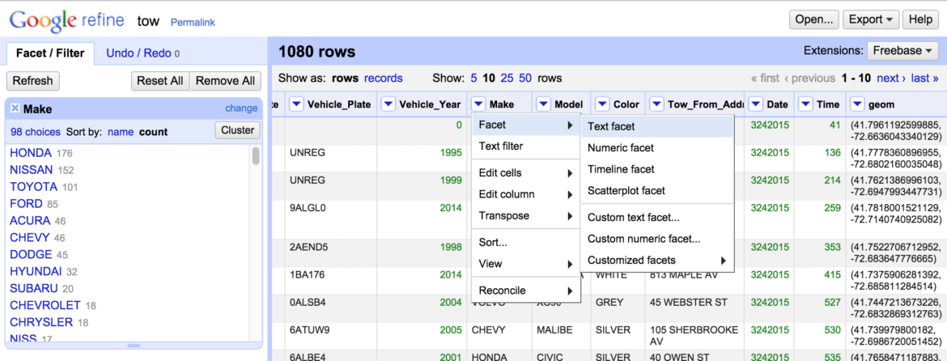Open the Permalink link
Viewport: 947px width, 361px height.
click(193, 23)
